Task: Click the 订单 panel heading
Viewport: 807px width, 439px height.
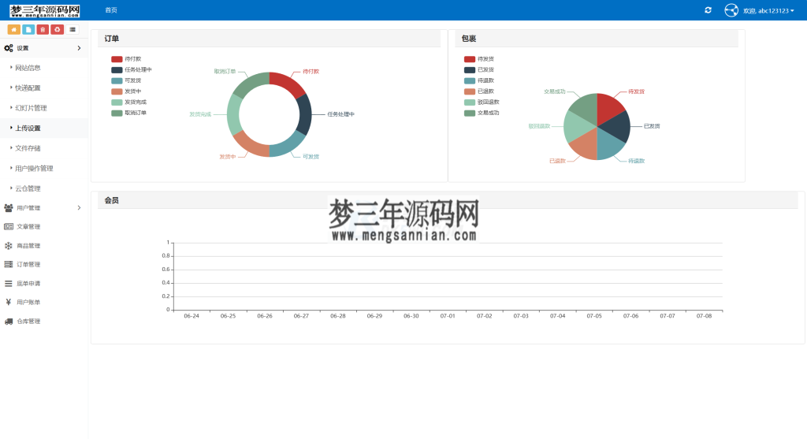Action: tap(112, 39)
